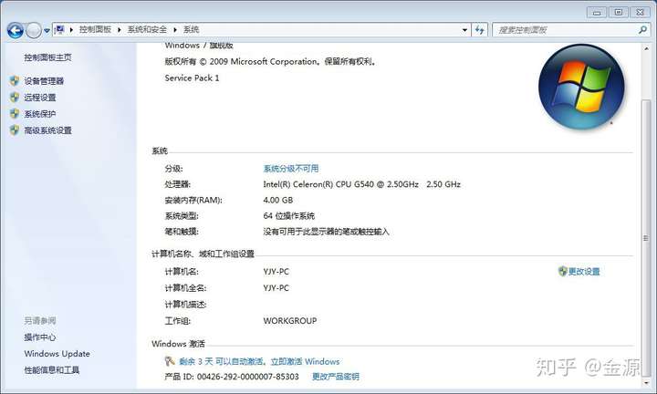
Task: Select processor text Intel(R) Celeron(R) CPU G540
Action: click(318, 184)
